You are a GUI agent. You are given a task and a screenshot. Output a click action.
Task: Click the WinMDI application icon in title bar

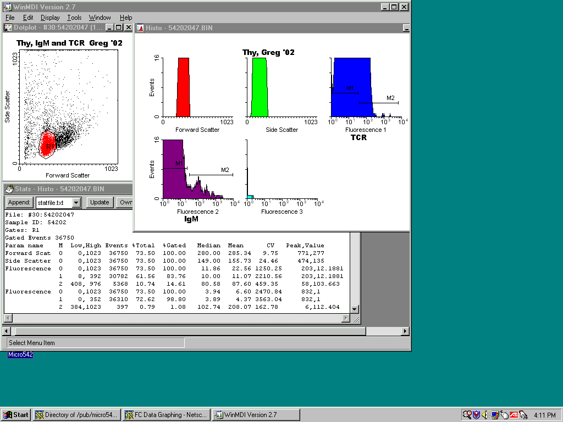(5, 7)
